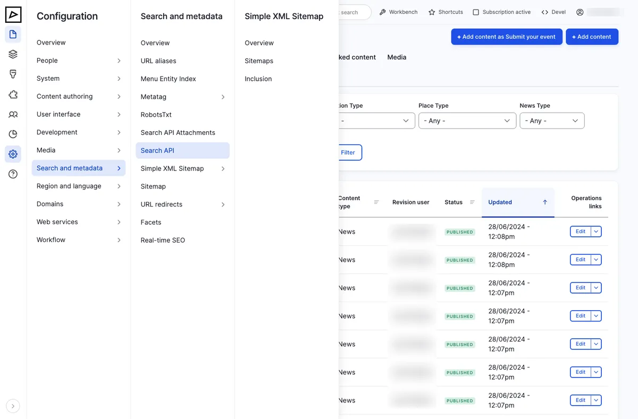The height and width of the screenshot is (419, 638).
Task: Click sort icon beside Status header
Action: [x=472, y=202]
